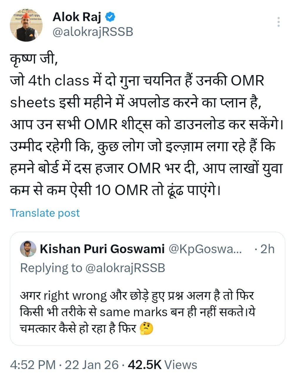Click the blue verified badge
295x377 pixels.
click(110, 17)
